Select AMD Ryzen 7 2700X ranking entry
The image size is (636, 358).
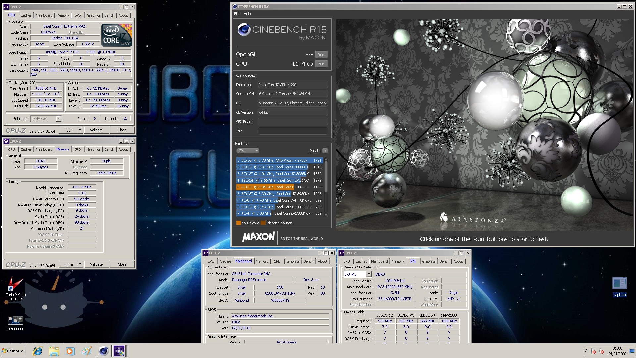(280, 160)
